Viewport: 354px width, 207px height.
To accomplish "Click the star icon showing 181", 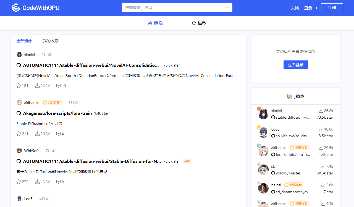I will point(19,86).
